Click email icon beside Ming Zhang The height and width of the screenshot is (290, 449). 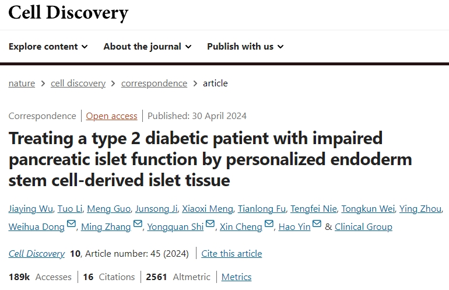tap(138, 225)
